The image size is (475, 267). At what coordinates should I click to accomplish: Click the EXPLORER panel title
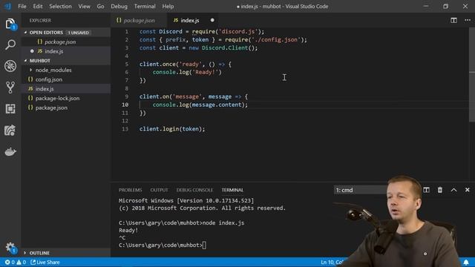click(40, 20)
